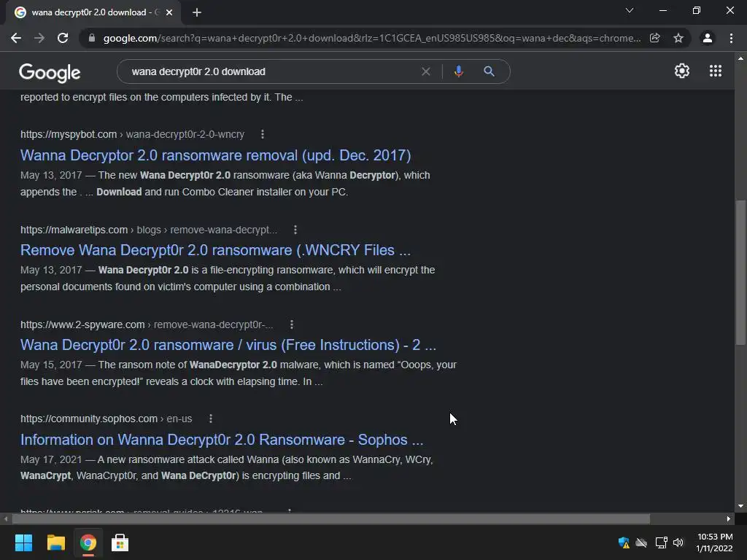This screenshot has width=747, height=560.
Task: Open the Windows Start menu
Action: point(23,542)
